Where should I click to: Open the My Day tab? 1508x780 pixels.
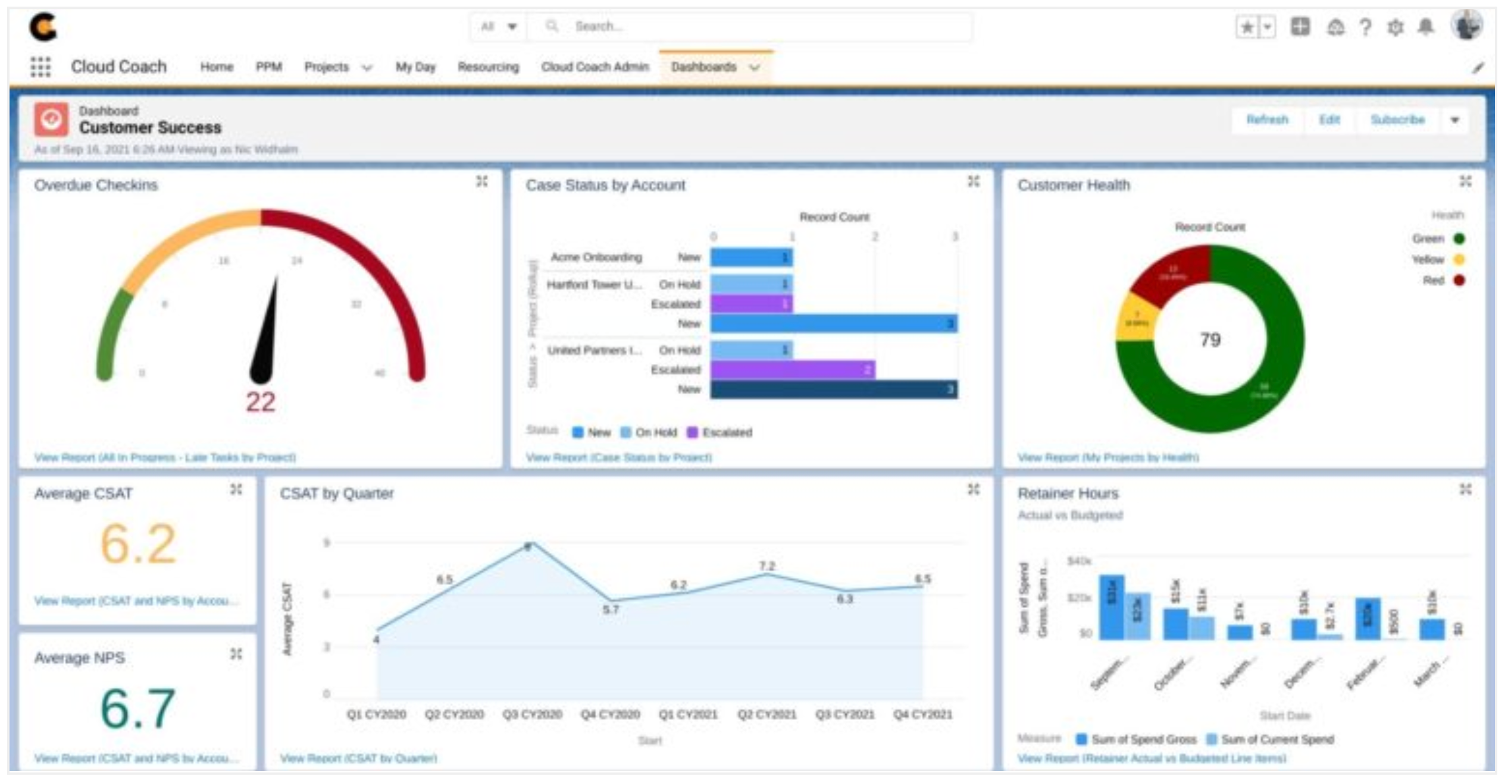coord(415,67)
